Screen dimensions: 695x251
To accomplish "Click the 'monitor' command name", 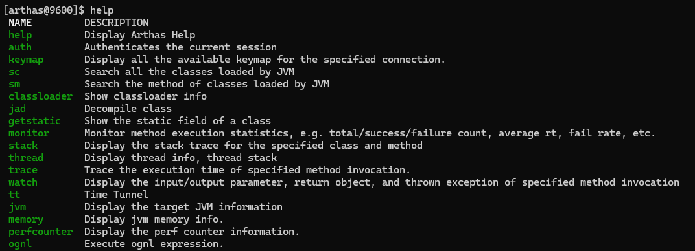I will [29, 133].
